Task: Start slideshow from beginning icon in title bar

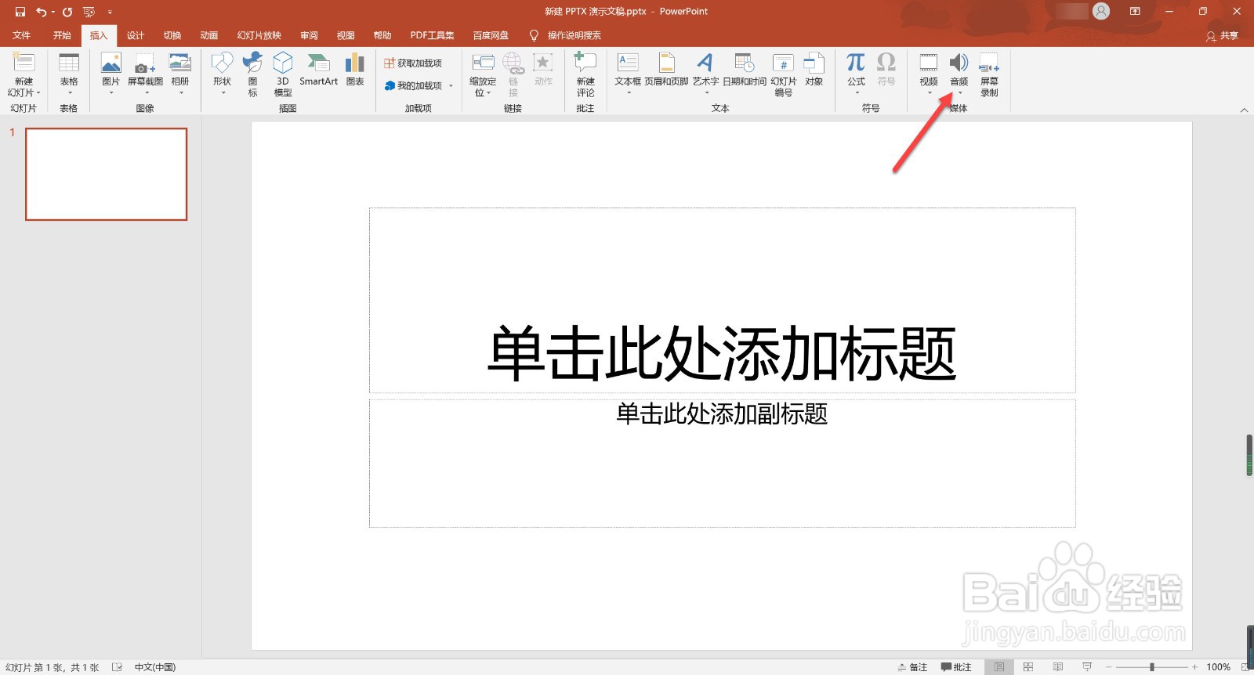Action: tap(89, 12)
